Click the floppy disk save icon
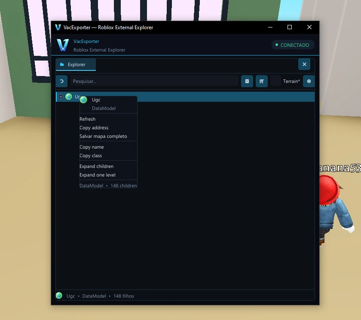Image resolution: width=361 pixels, height=320 pixels. tap(247, 81)
